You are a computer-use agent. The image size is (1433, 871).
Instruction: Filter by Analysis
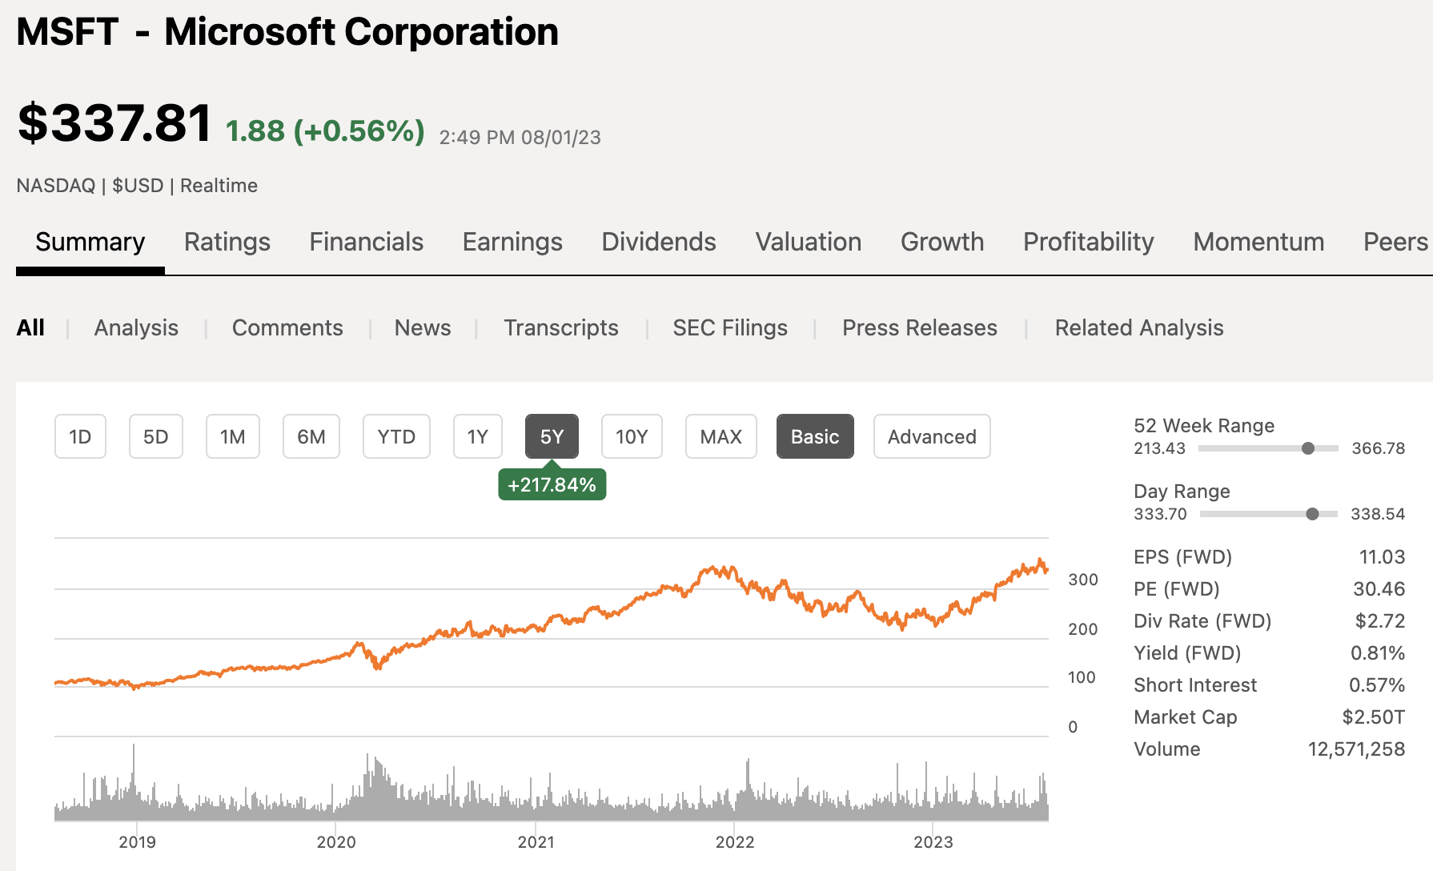[x=136, y=328]
